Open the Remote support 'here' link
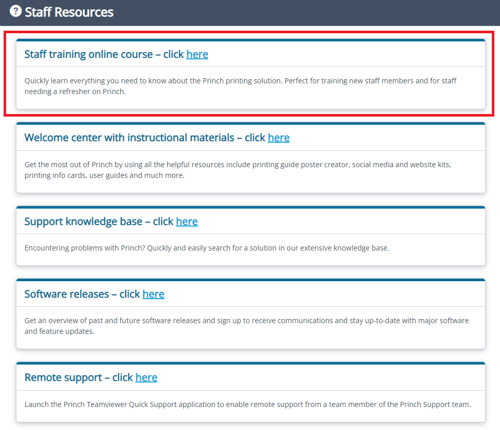This screenshot has width=500, height=430. tap(146, 377)
